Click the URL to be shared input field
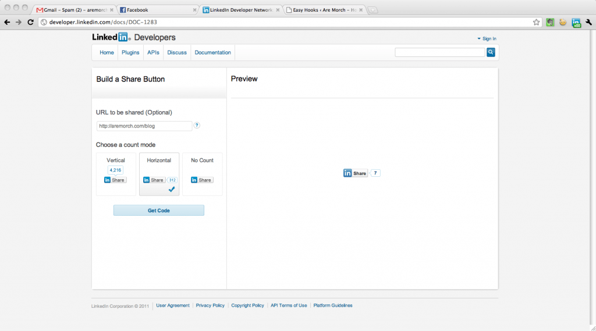Screen dimensions: 596x331 144,126
